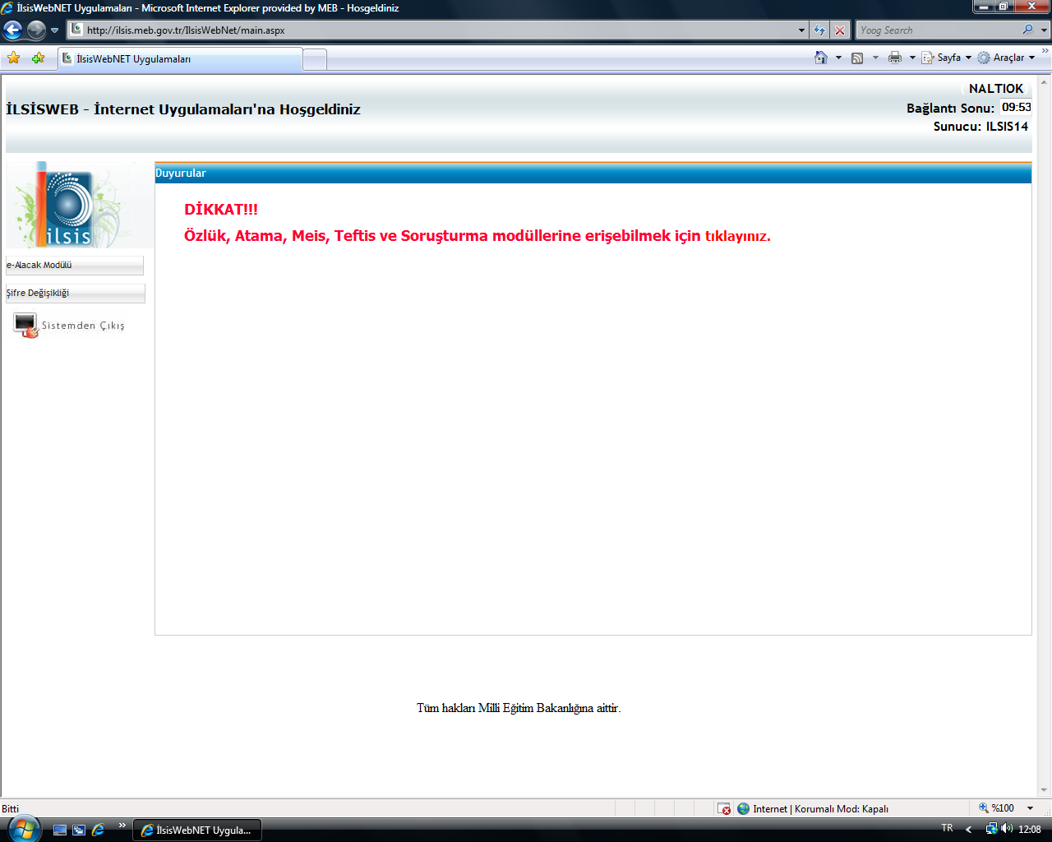This screenshot has width=1052, height=842.
Task: Click the Internet zone globe icon
Action: pos(743,809)
